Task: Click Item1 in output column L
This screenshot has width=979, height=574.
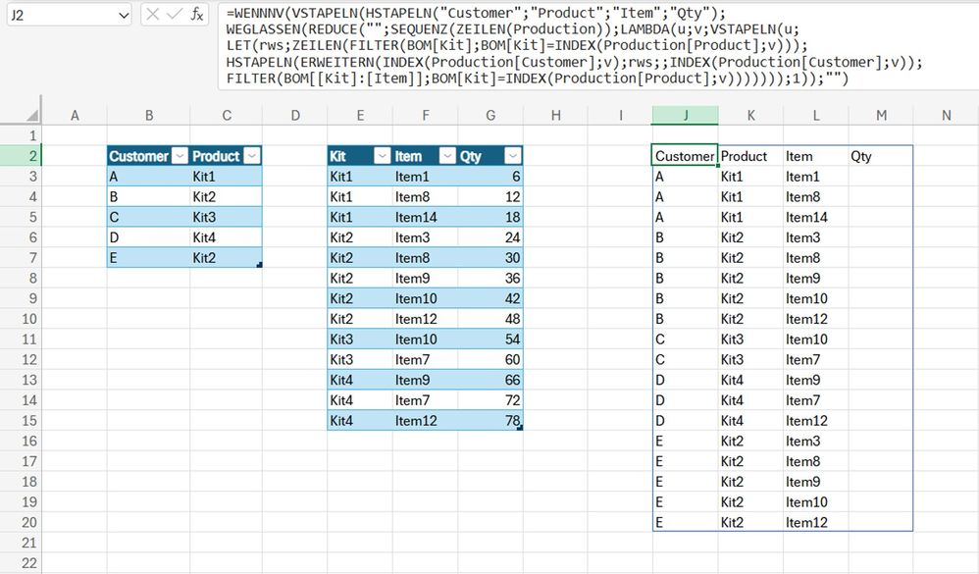Action: point(816,177)
